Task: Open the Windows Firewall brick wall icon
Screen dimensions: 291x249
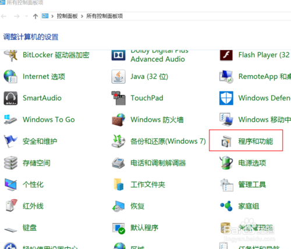Action: click(x=118, y=120)
